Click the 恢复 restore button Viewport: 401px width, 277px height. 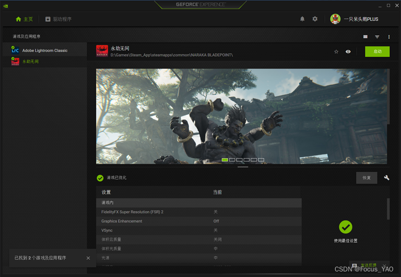coord(367,177)
